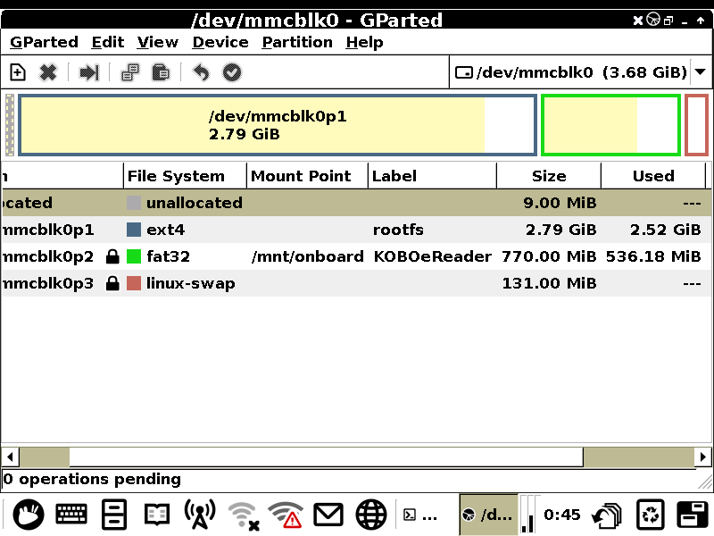Click the Resize/Move partition icon
The width and height of the screenshot is (714, 536).
88,72
